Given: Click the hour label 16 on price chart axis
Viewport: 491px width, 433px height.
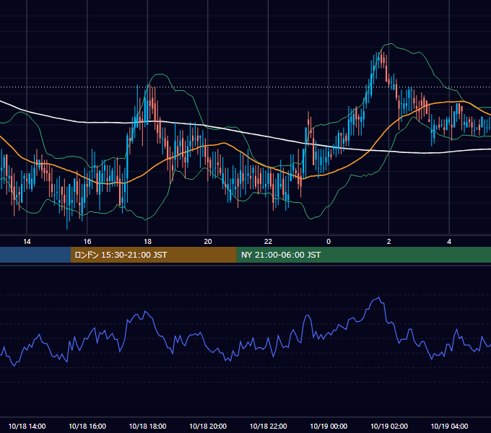Looking at the screenshot, I should 87,242.
